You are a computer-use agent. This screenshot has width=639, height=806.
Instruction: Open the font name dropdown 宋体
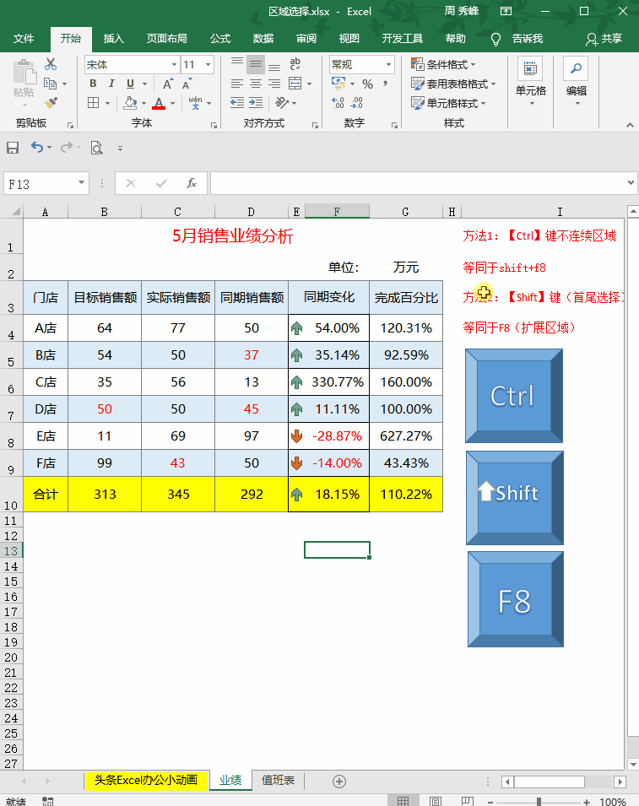[x=174, y=65]
